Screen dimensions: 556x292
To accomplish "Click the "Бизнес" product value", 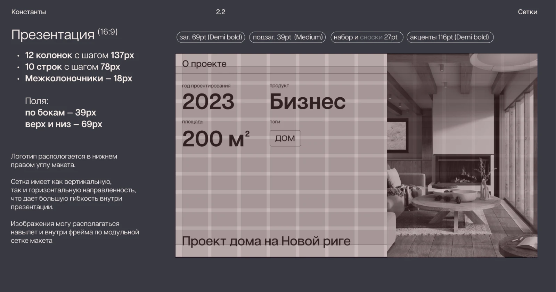I will (x=308, y=102).
